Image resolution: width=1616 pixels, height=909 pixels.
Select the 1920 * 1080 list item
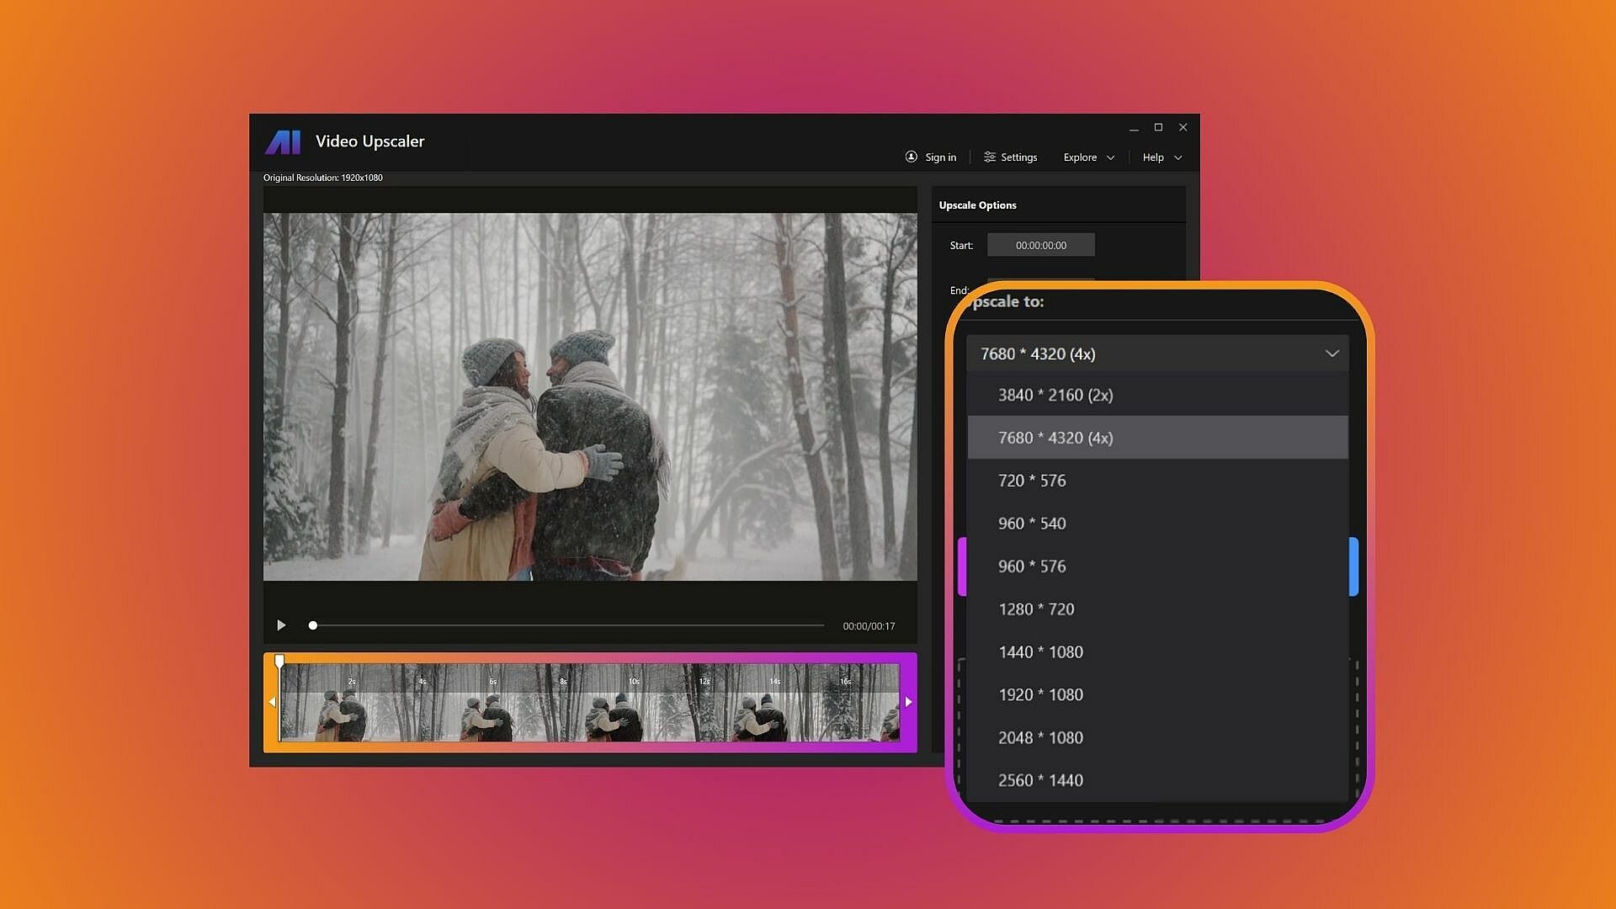click(x=1040, y=695)
